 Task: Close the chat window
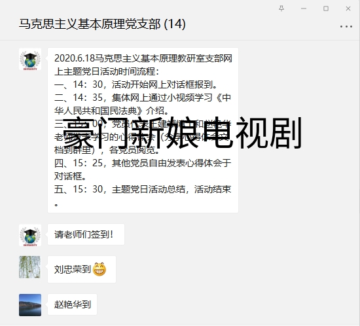[348, 9]
